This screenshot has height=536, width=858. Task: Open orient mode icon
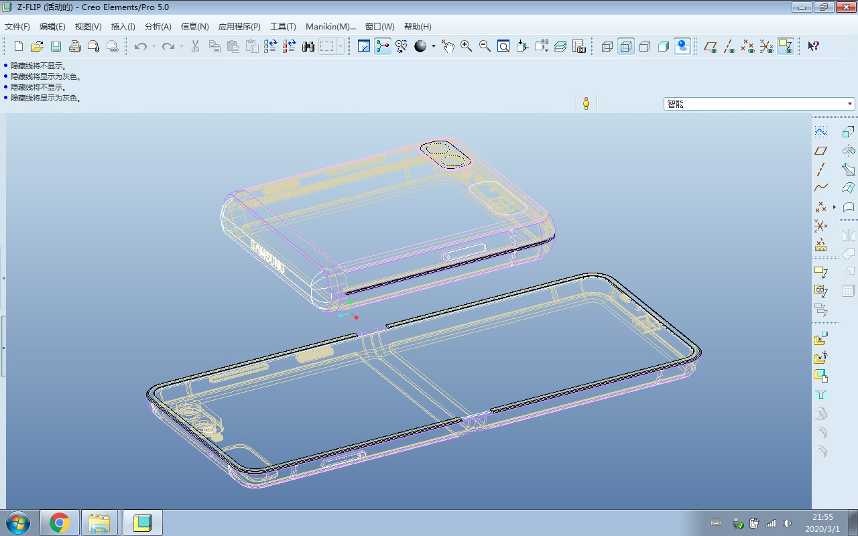pos(402,46)
